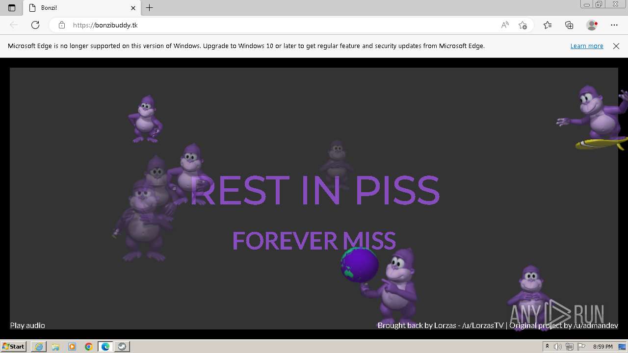Follow the Learn more link
628x353 pixels.
click(587, 46)
